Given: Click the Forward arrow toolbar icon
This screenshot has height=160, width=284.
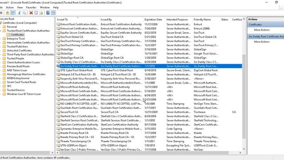Looking at the screenshot, I should (1, 13).
